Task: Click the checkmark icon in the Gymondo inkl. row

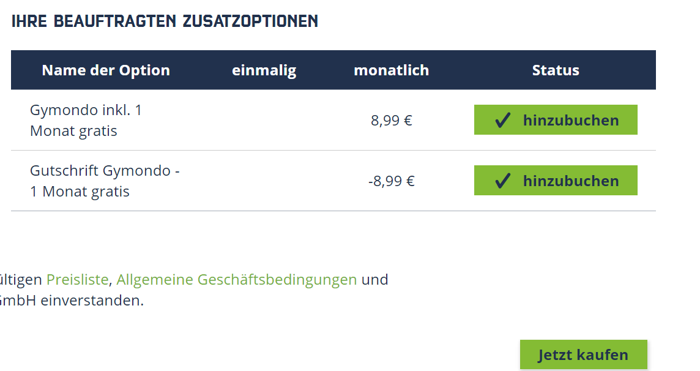Action: [502, 121]
